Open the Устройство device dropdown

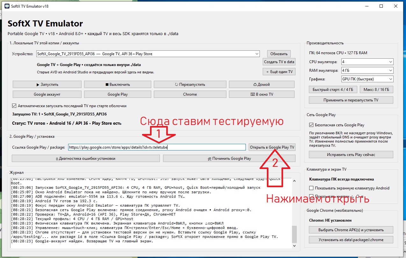tap(148, 54)
